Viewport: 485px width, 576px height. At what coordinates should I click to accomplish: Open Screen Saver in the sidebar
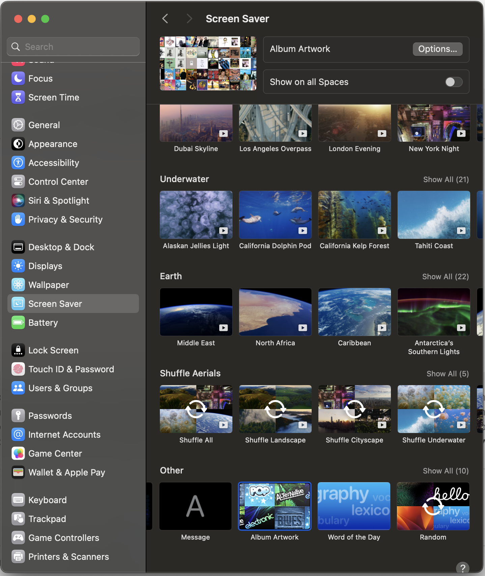(x=73, y=304)
